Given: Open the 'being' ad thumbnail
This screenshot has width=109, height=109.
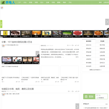Looking at the screenshot, I should 36,34.
